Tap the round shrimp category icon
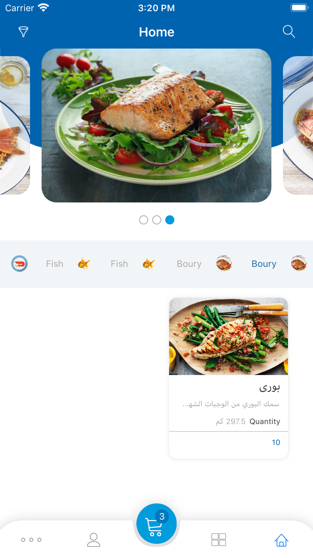 pos(19,264)
